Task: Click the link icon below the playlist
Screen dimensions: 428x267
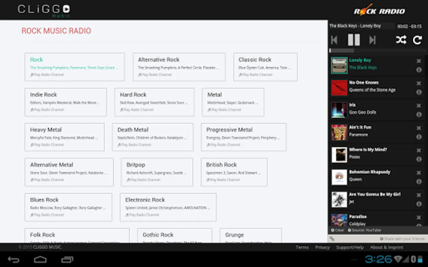Action: point(332,239)
